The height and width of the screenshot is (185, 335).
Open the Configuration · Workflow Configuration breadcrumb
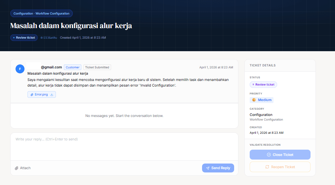pos(41,14)
